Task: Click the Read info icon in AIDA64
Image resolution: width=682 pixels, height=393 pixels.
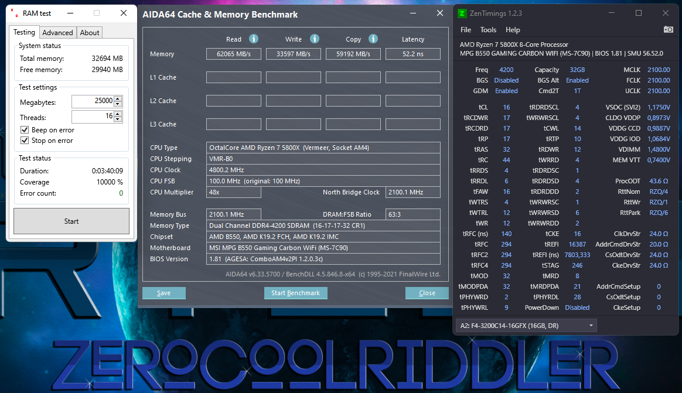Action: pyautogui.click(x=254, y=39)
